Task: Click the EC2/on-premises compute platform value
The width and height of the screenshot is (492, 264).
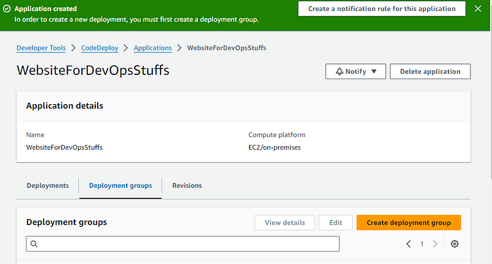Action: [274, 147]
